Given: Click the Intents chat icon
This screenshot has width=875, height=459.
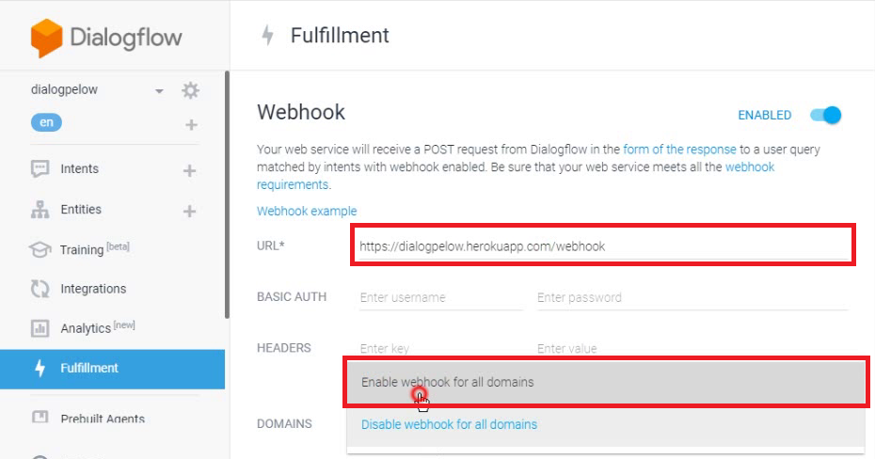Looking at the screenshot, I should click(40, 169).
